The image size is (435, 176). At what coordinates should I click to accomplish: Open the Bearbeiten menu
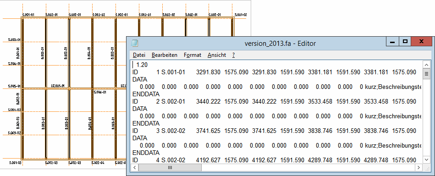164,55
